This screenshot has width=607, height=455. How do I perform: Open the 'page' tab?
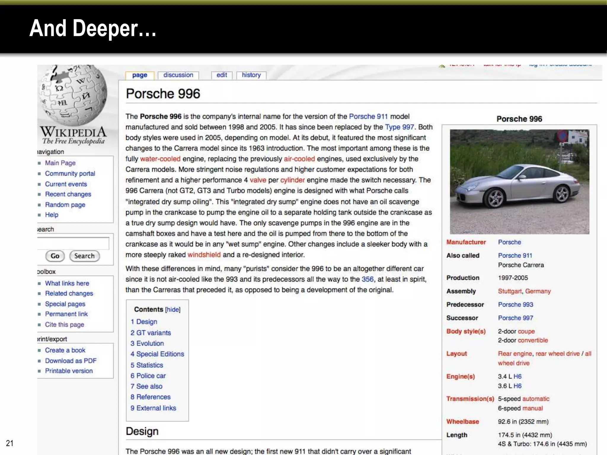click(140, 75)
